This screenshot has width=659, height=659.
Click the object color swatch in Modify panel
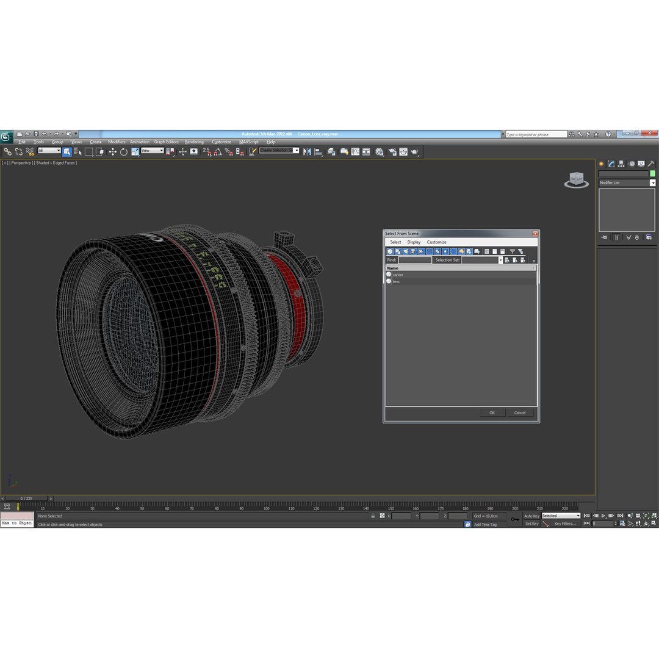[653, 173]
